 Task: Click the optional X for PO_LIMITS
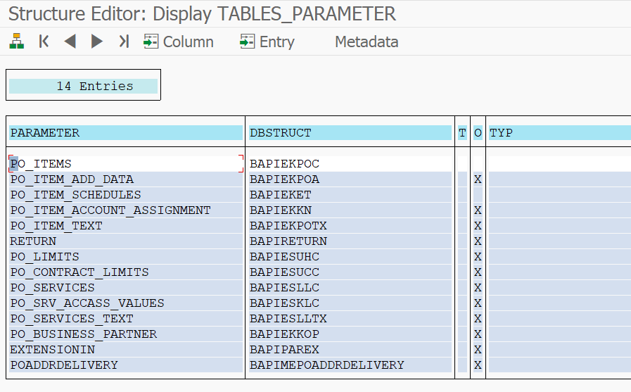[478, 257]
